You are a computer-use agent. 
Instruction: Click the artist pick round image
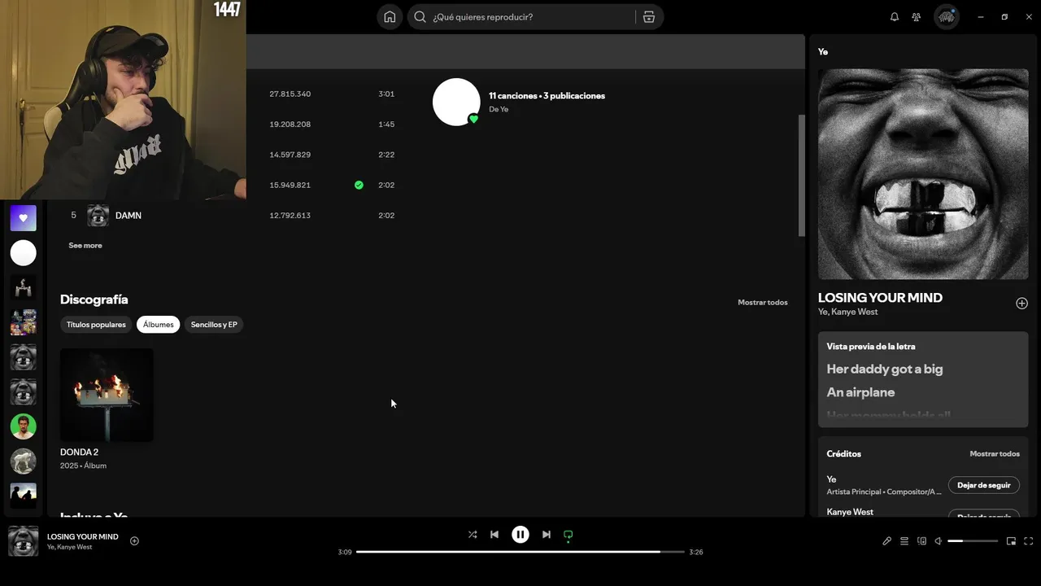click(x=456, y=102)
